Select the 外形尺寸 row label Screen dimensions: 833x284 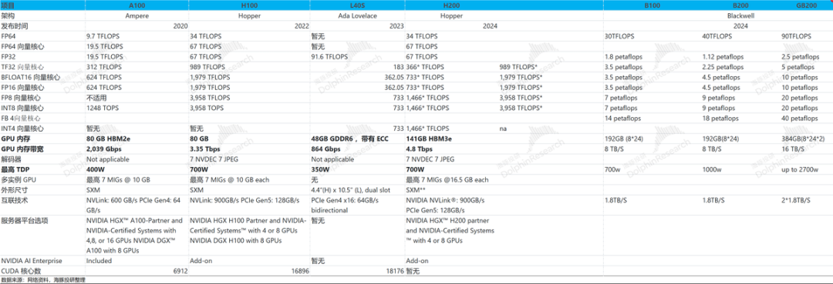pos(15,189)
